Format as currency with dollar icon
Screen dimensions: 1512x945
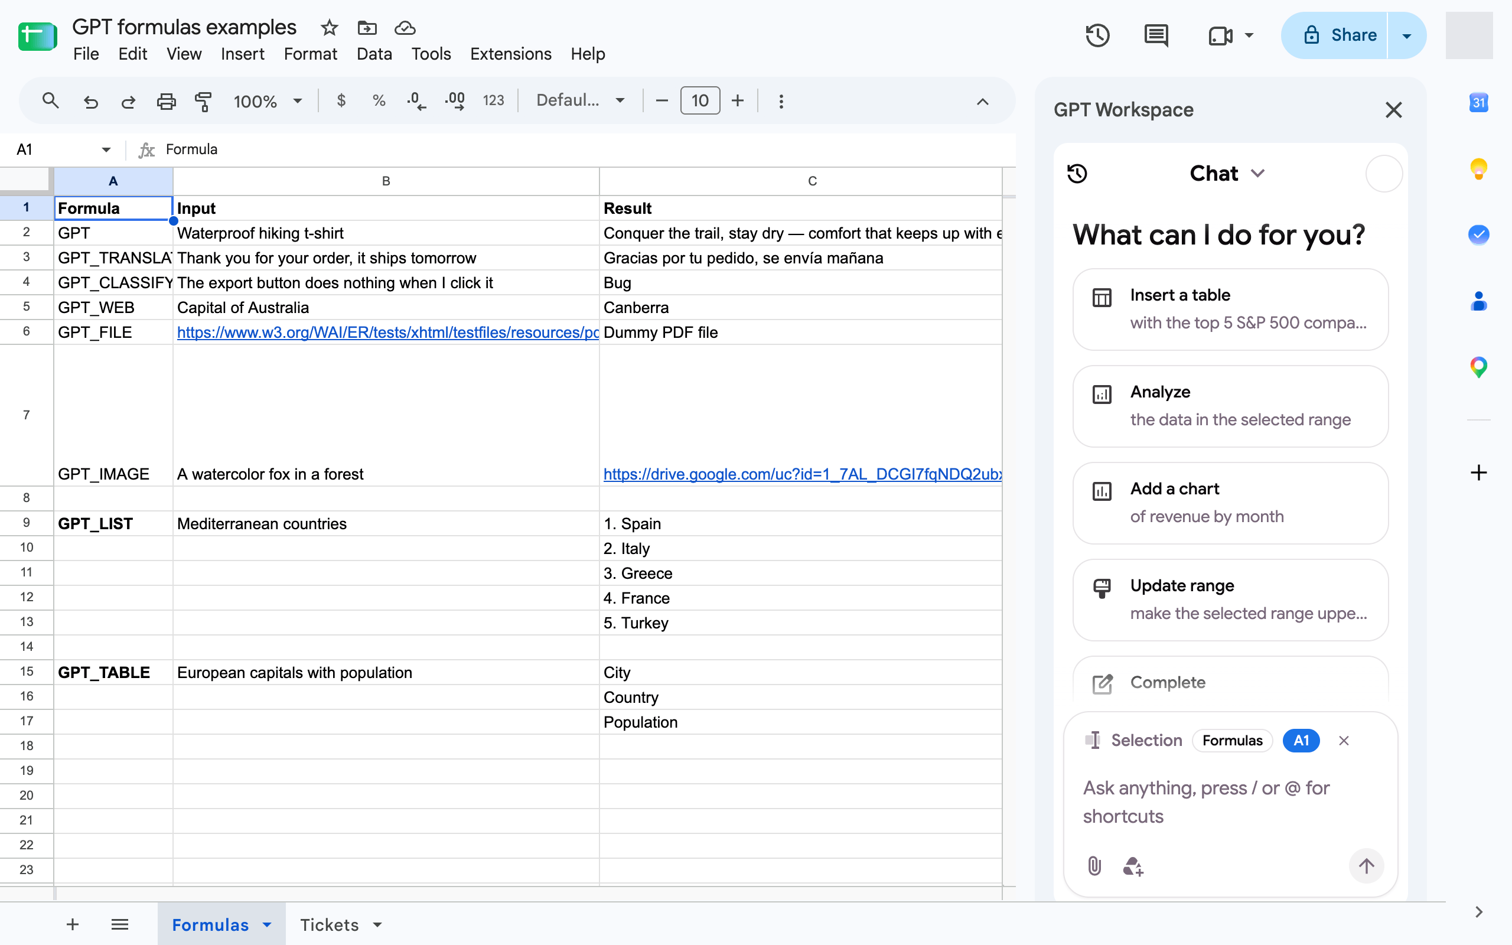[341, 100]
